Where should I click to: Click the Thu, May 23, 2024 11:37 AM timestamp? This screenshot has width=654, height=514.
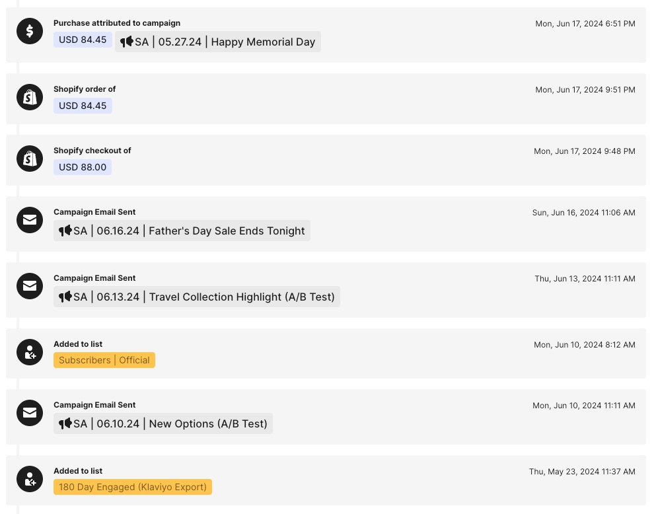point(582,472)
